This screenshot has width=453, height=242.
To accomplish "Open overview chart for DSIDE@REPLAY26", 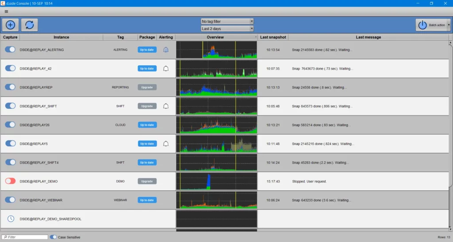I will point(217,125).
